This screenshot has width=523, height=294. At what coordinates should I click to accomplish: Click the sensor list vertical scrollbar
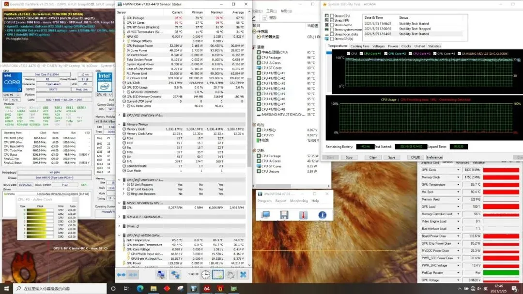click(249, 133)
